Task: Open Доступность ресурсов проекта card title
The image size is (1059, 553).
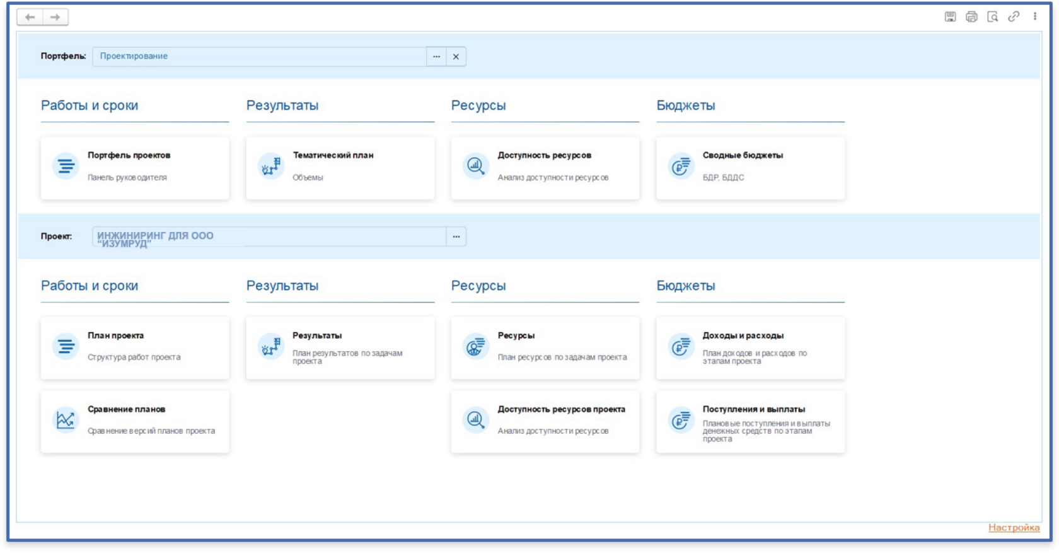Action: [561, 409]
